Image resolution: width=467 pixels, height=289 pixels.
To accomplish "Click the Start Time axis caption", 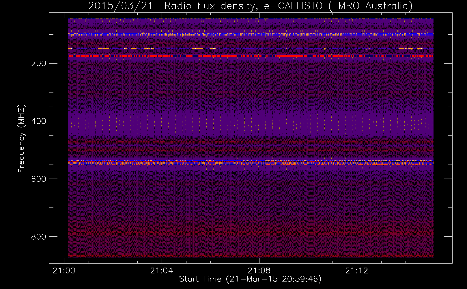I will click(250, 279).
